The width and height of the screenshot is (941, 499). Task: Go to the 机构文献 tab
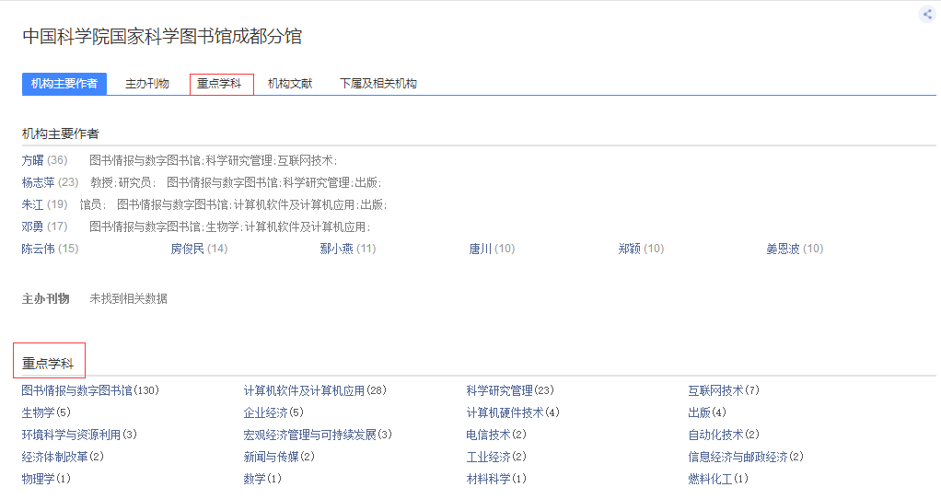pos(290,84)
